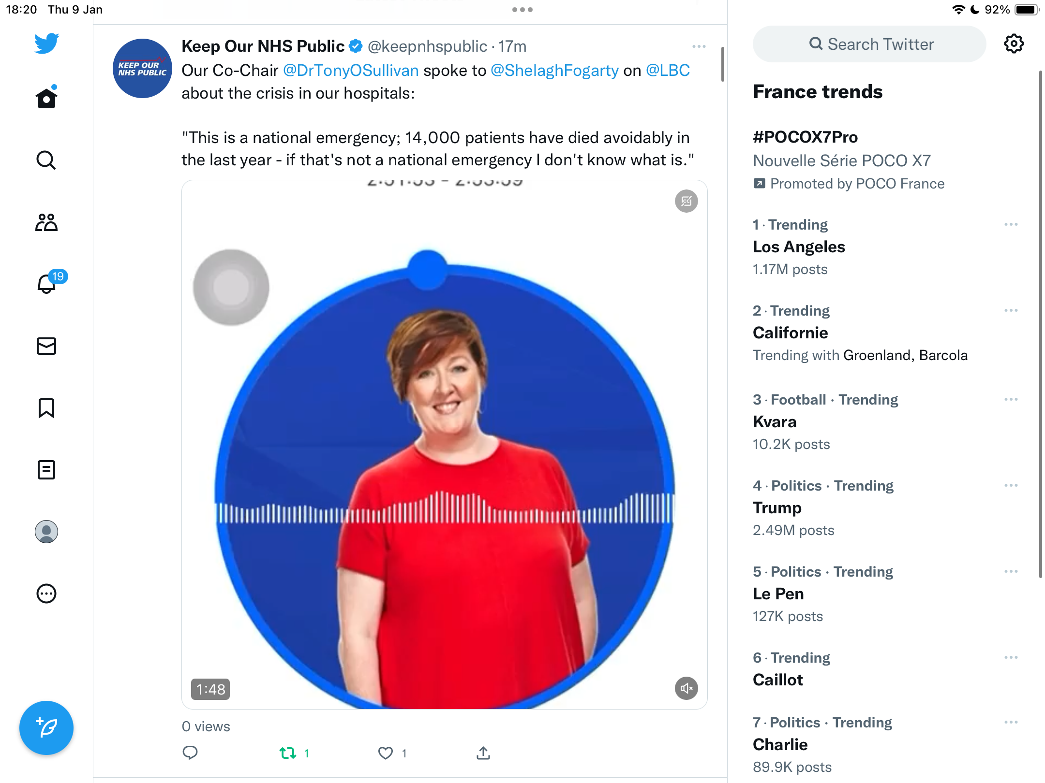Open @ShelaghFogarty mention link
The width and height of the screenshot is (1045, 783).
pos(554,71)
